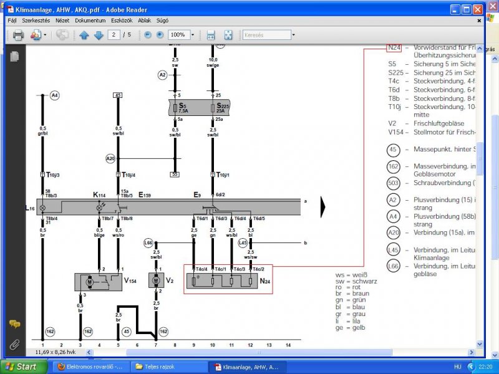499x374 pixels.
Task: Open the Szerkesztés menu
Action: point(36,21)
